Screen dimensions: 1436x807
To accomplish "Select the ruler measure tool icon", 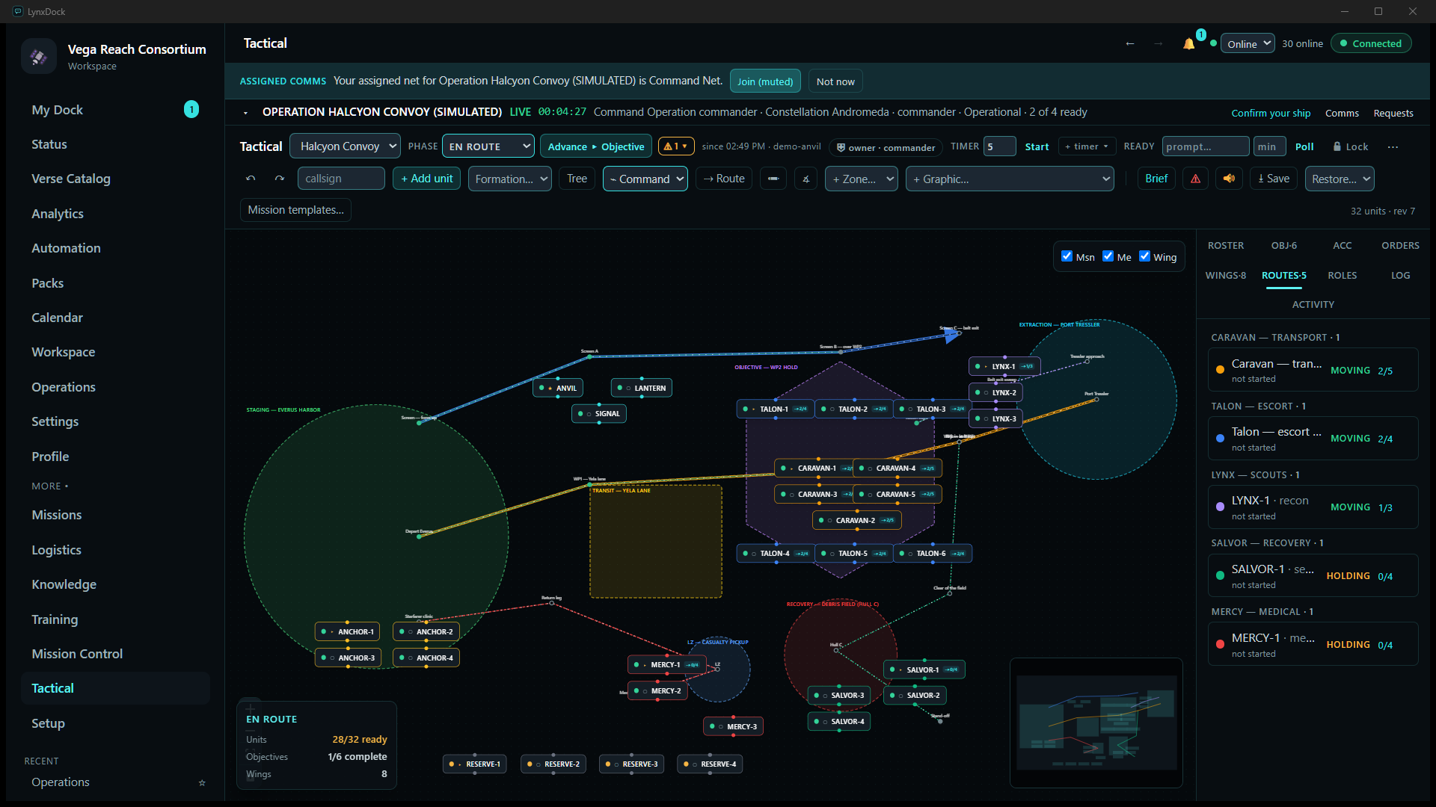I will click(x=773, y=179).
